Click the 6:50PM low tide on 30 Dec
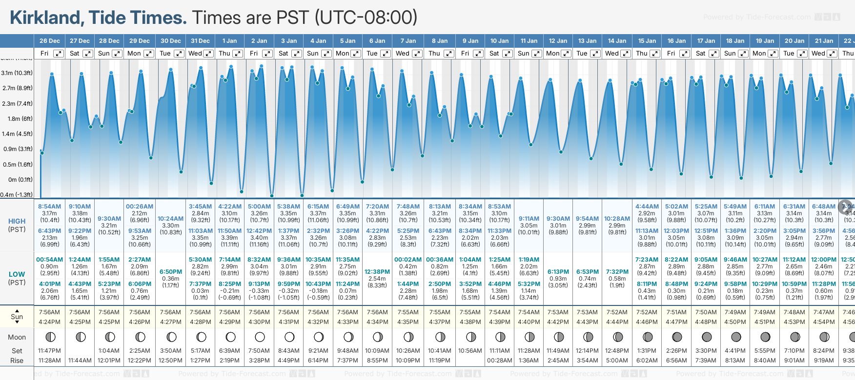 coord(171,272)
